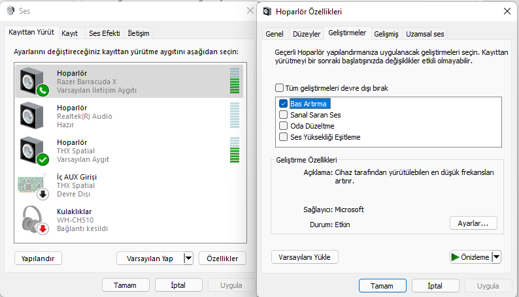Uncheck the Bas Artırma checkbox
Image resolution: width=519 pixels, height=297 pixels.
[284, 104]
